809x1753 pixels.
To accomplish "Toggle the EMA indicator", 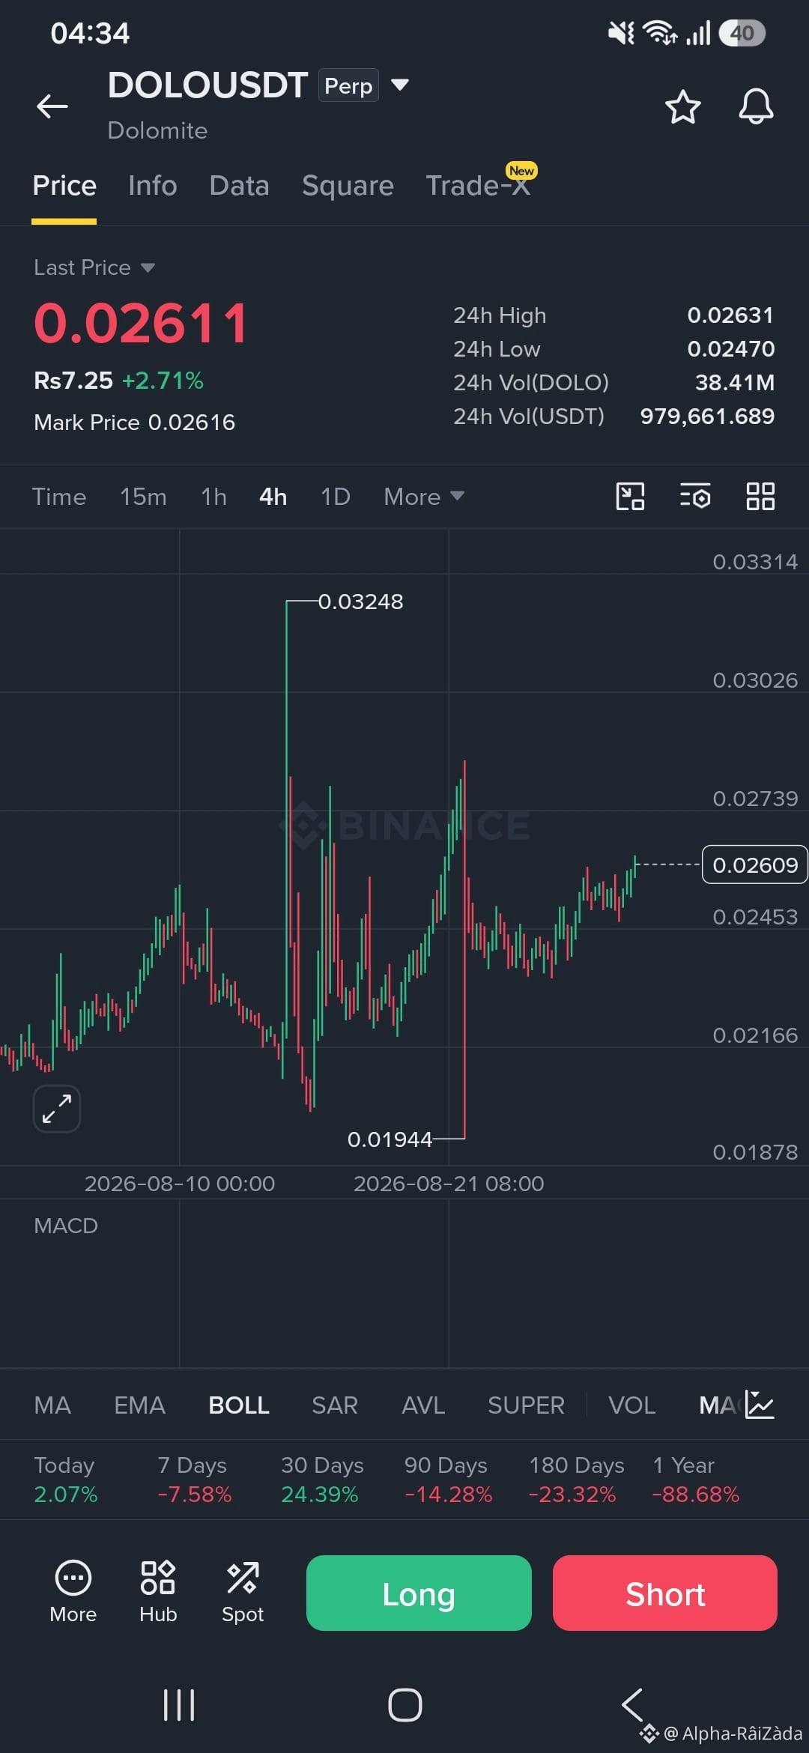I will (x=139, y=1405).
